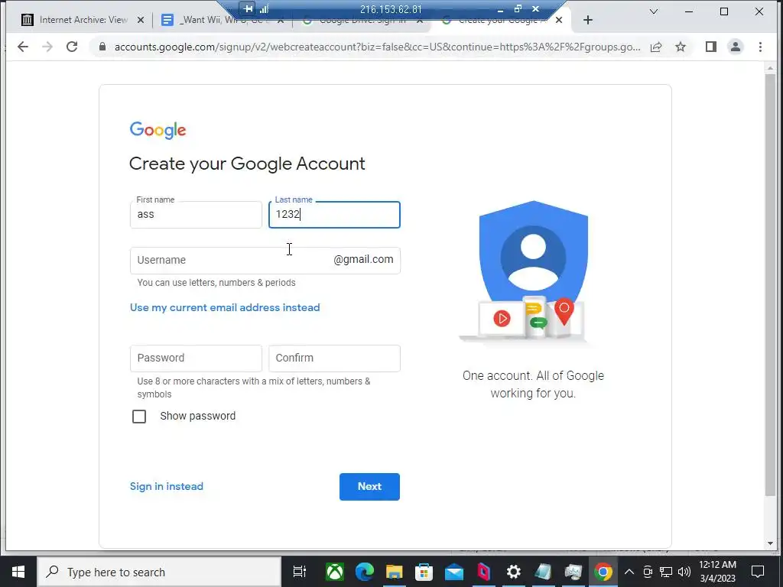Viewport: 783px width, 587px height.
Task: Focus the Username input field
Action: pyautogui.click(x=265, y=260)
